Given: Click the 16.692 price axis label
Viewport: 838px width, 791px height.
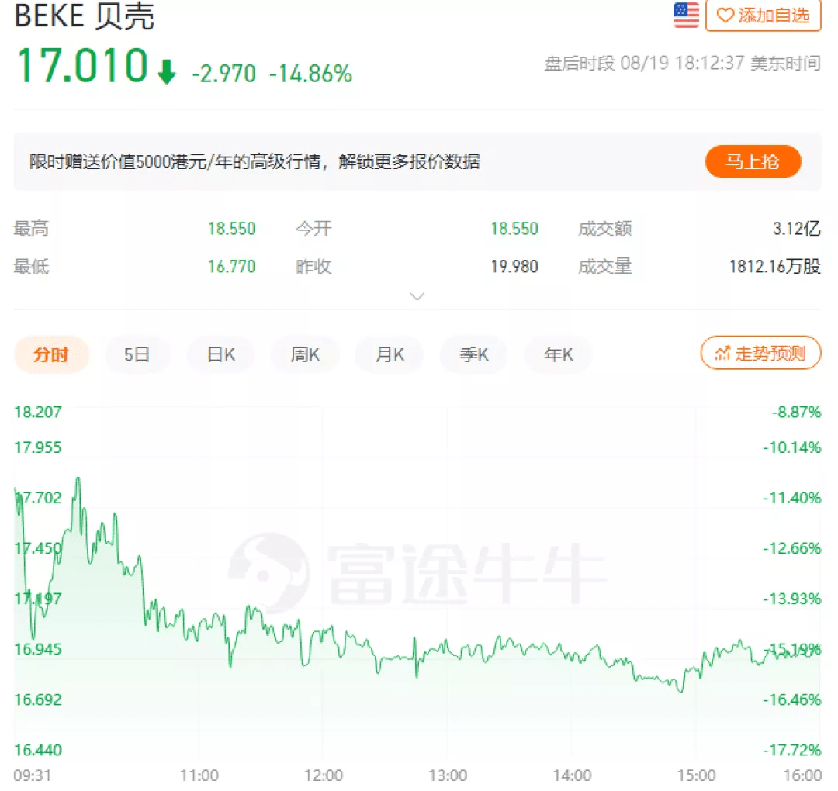Looking at the screenshot, I should click(x=38, y=699).
